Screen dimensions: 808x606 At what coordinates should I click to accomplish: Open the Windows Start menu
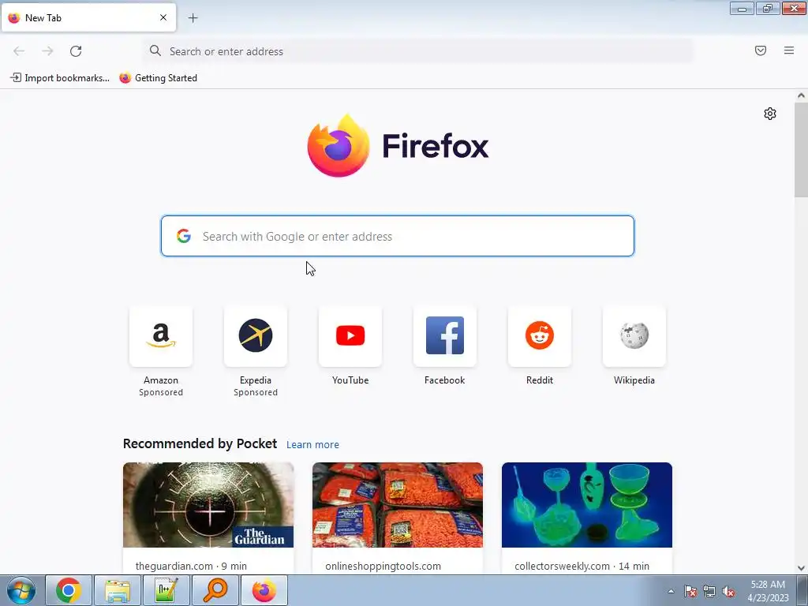[21, 590]
